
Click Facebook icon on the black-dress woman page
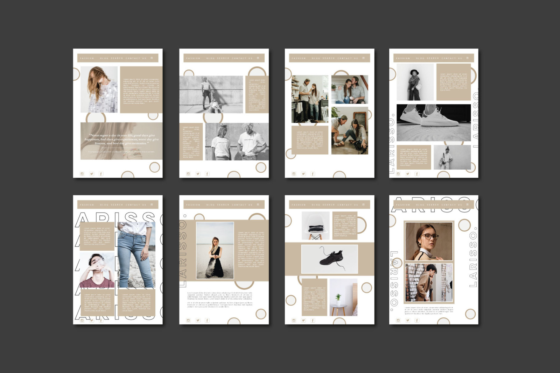(207, 320)
